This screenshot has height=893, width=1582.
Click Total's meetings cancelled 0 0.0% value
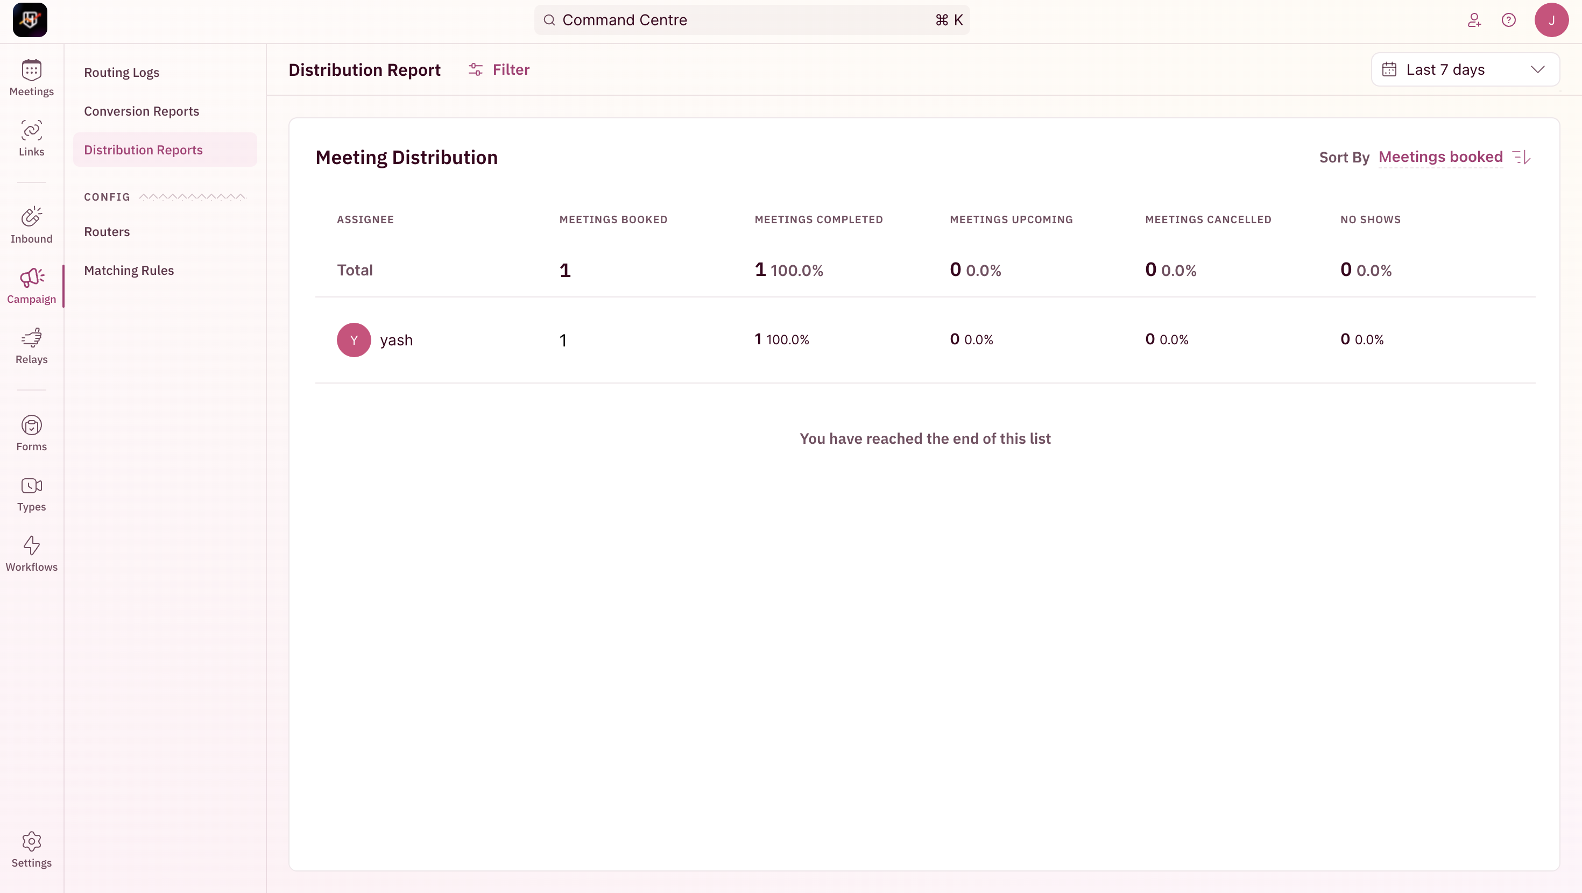(1170, 270)
